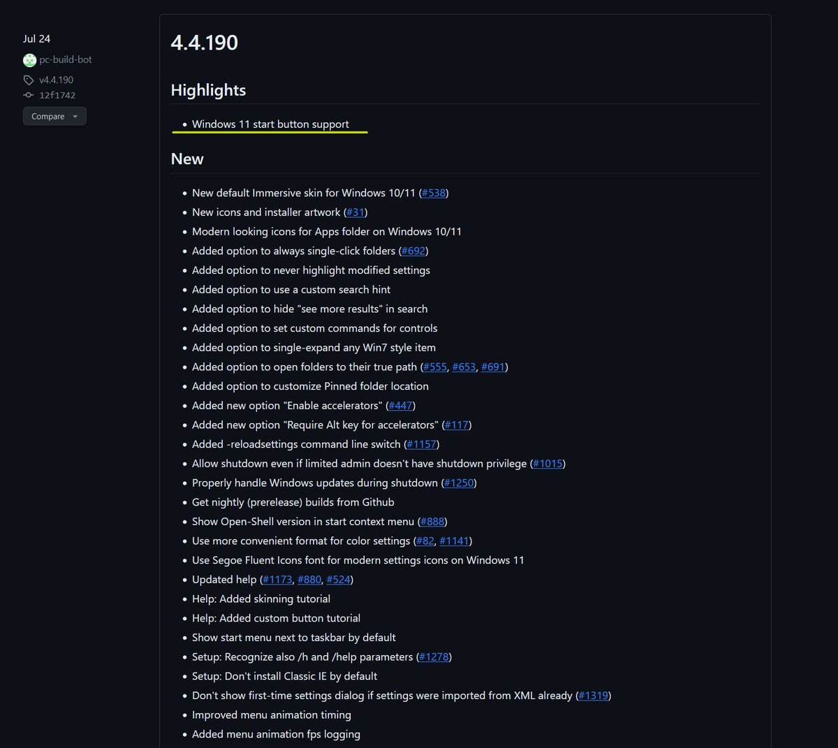Click the Highlights heading
The image size is (838, 748).
[208, 90]
